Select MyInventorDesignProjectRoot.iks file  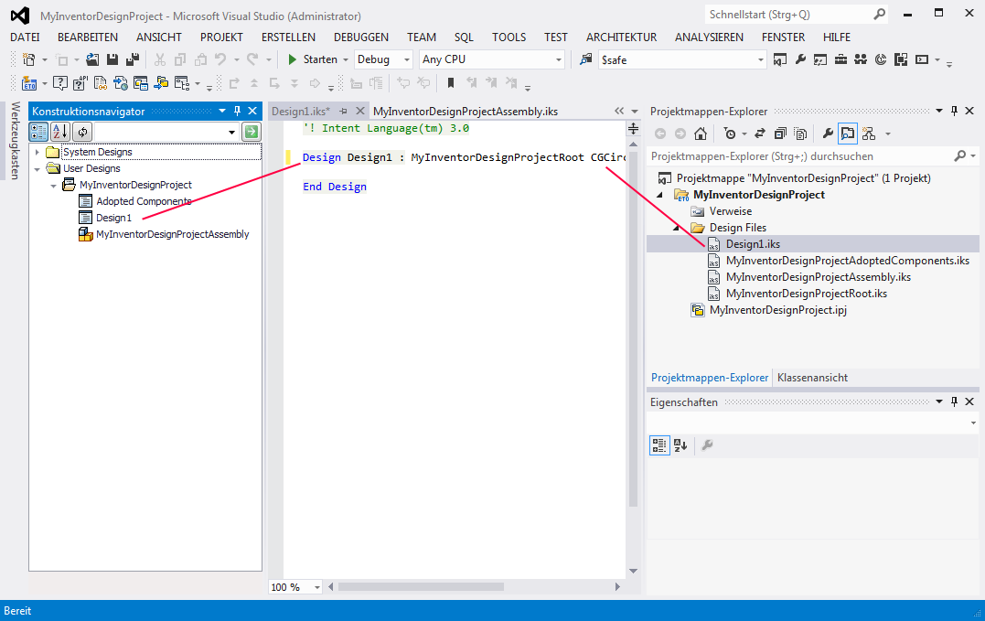pos(807,294)
